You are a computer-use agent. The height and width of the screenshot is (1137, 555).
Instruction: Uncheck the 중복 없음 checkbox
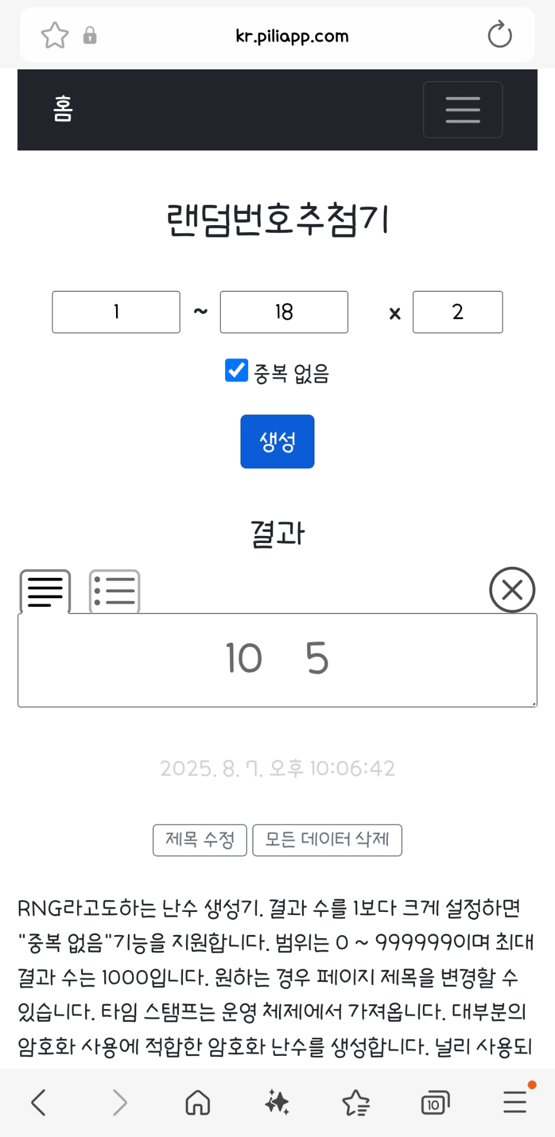pyautogui.click(x=236, y=371)
